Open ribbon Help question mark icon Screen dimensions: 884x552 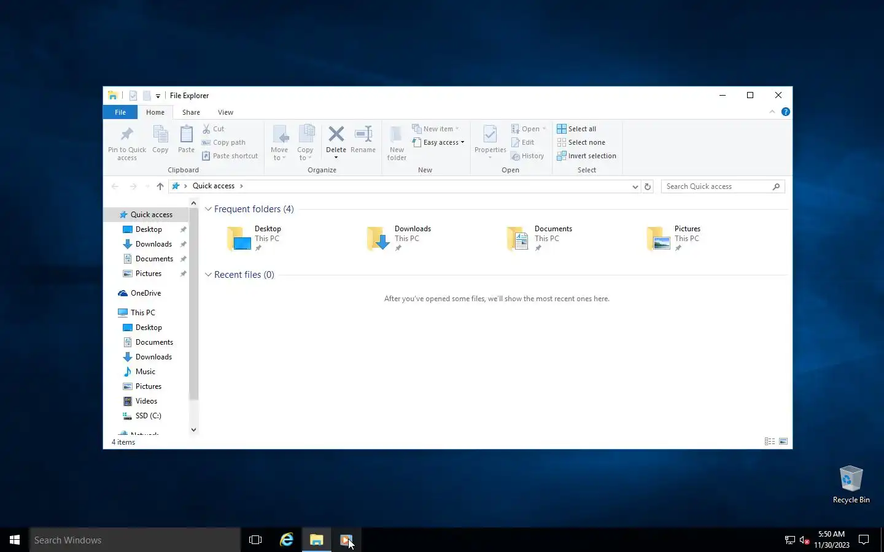pyautogui.click(x=785, y=112)
